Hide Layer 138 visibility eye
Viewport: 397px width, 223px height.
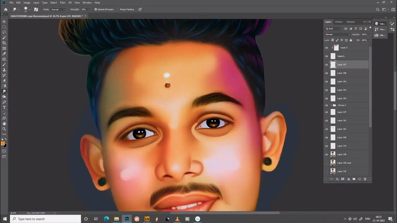pos(327,154)
